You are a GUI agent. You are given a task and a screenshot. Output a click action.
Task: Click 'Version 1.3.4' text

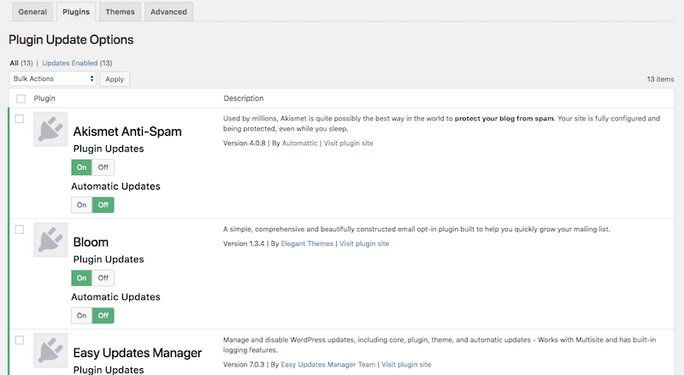click(244, 243)
